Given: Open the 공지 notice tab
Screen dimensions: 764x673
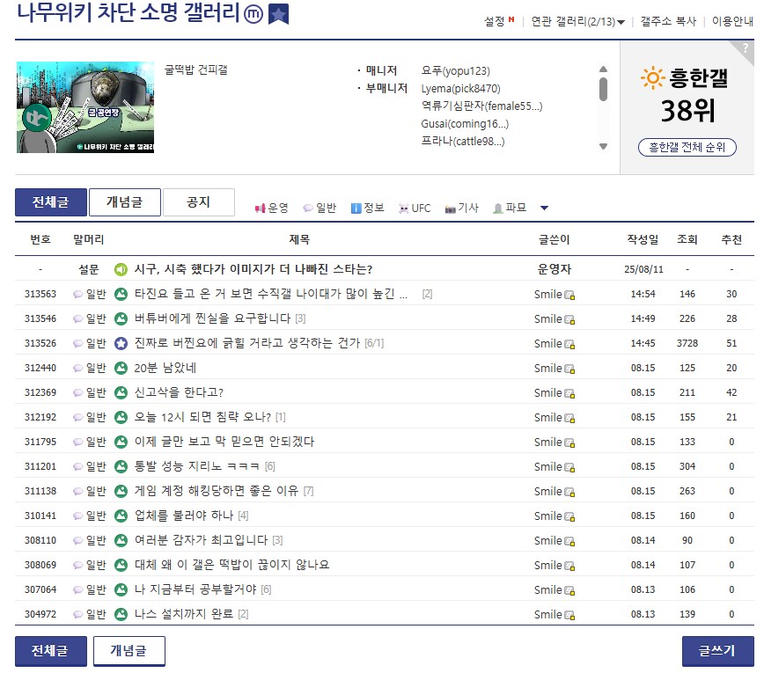Looking at the screenshot, I should coord(200,201).
